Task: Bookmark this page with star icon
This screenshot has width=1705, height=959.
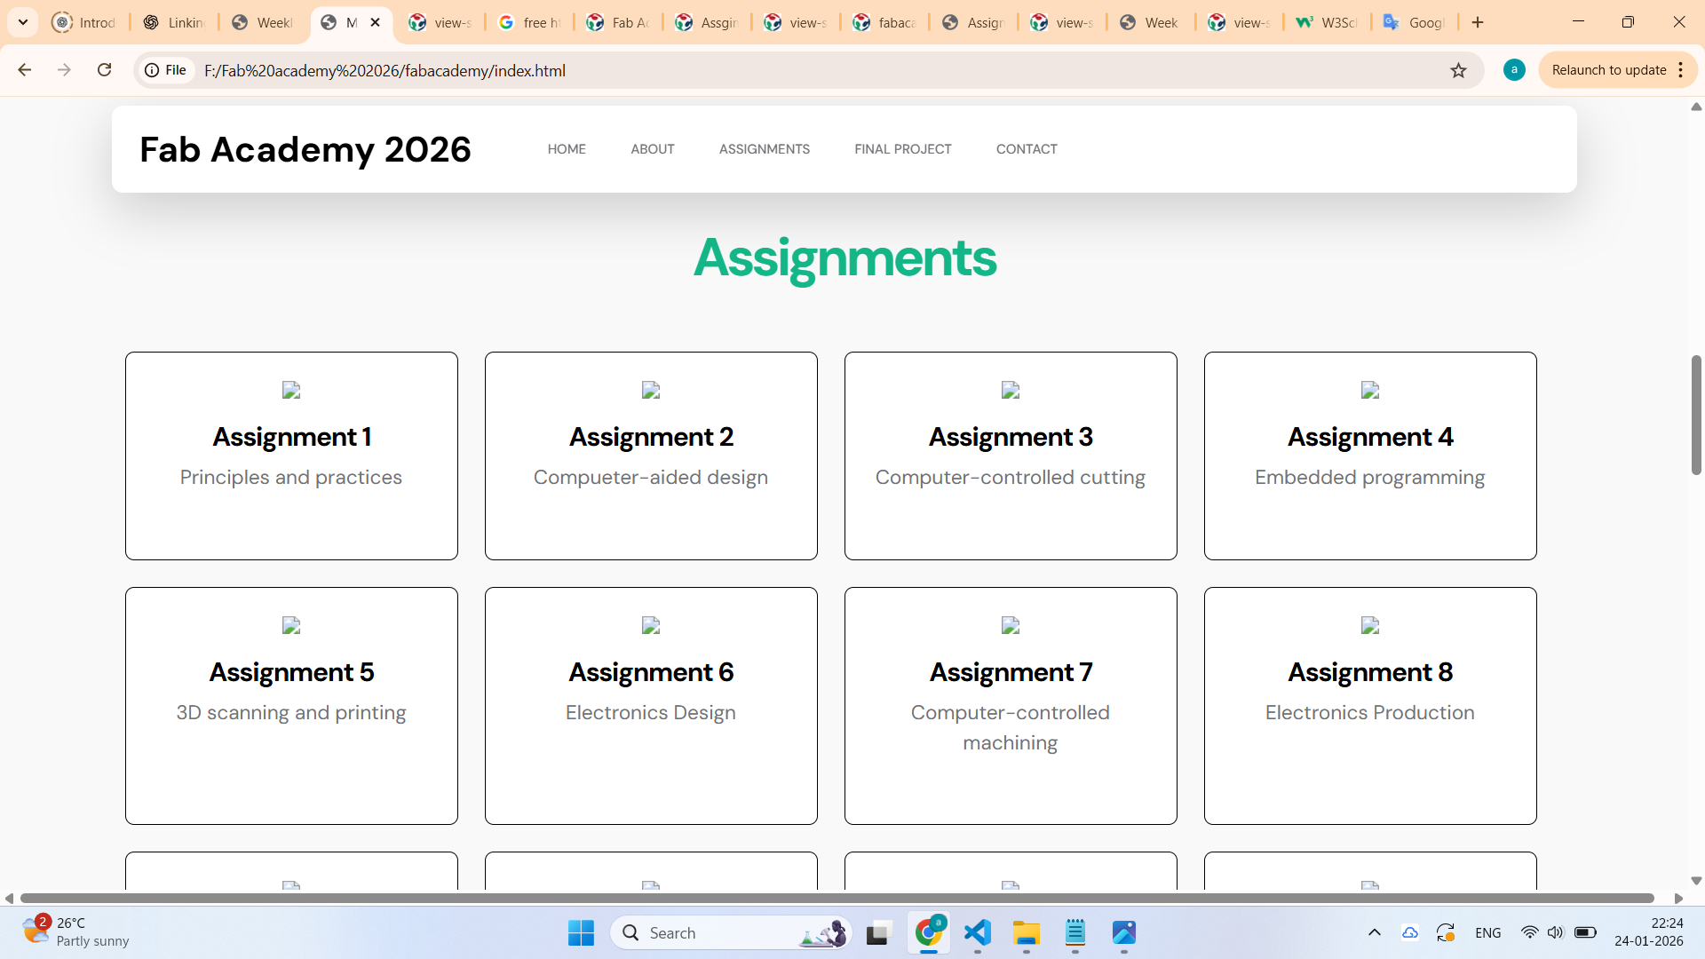Action: (1458, 70)
